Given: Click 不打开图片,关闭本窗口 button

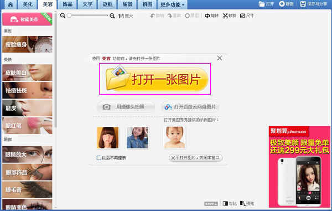Looking at the screenshot, I should [196, 158].
